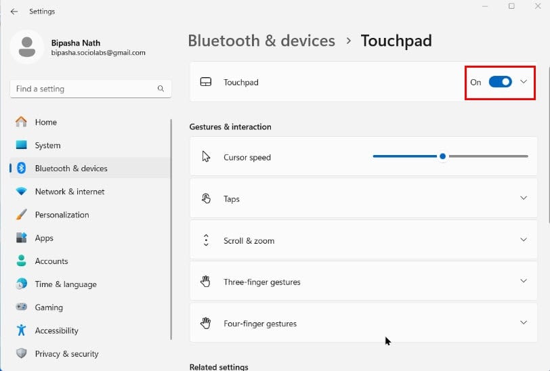This screenshot has width=550, height=371.
Task: Turn off the Touchpad toggle switch
Action: (500, 82)
